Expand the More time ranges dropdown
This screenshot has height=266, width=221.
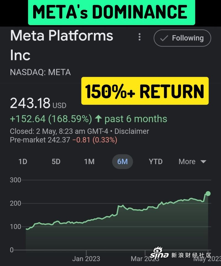coord(193,161)
